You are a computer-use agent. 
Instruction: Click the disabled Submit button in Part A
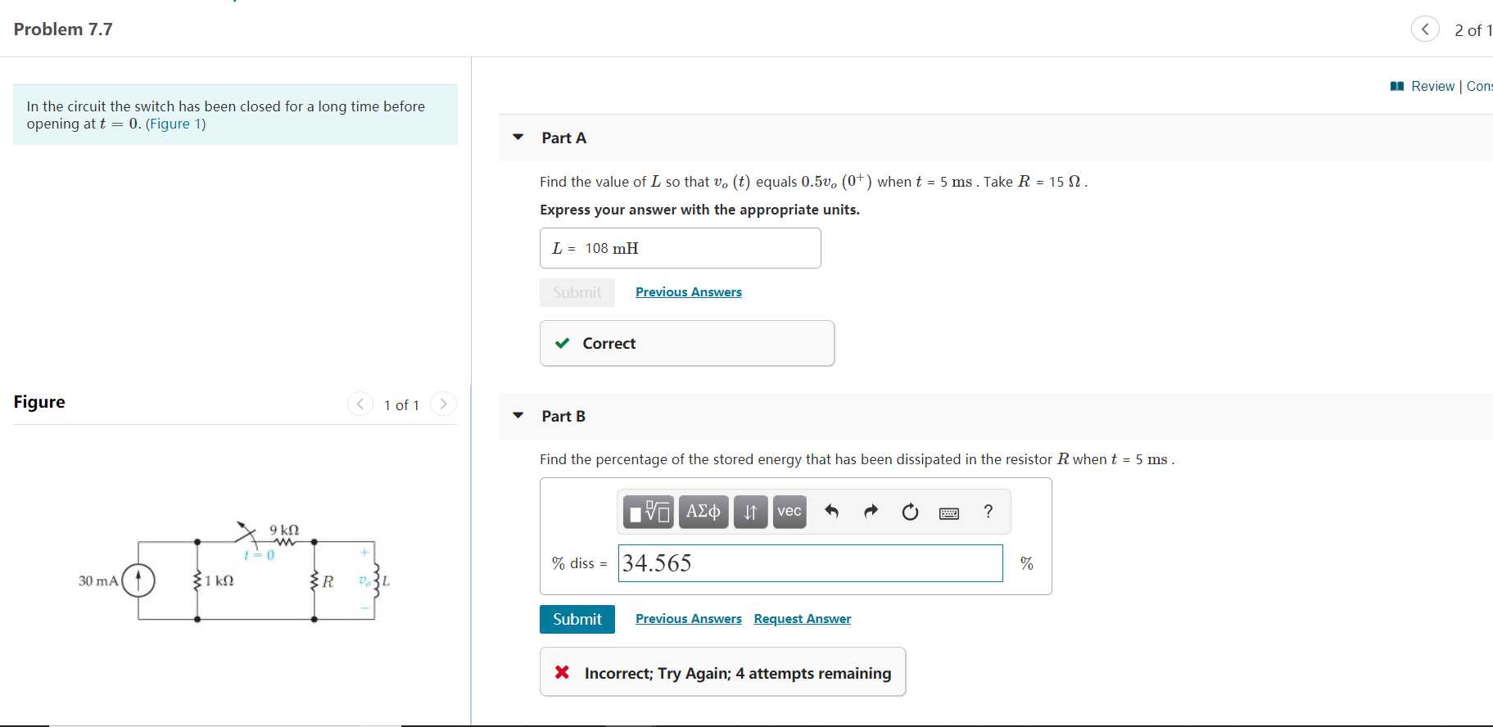tap(577, 292)
